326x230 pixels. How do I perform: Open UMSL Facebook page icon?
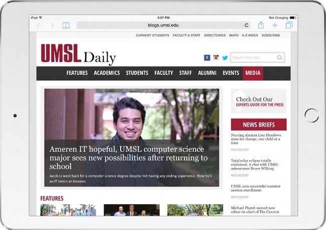207,57
